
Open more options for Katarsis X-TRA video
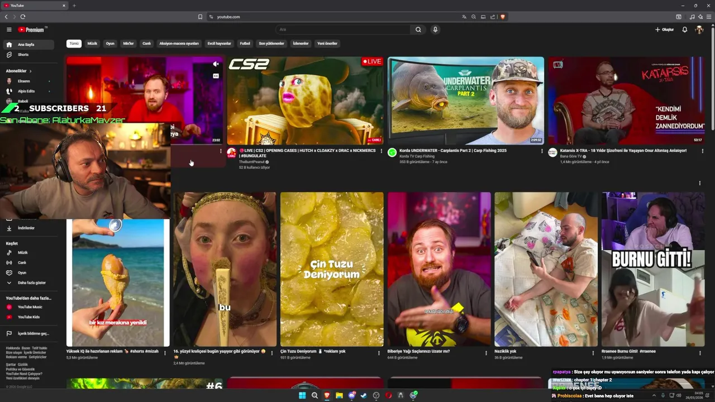click(x=703, y=151)
